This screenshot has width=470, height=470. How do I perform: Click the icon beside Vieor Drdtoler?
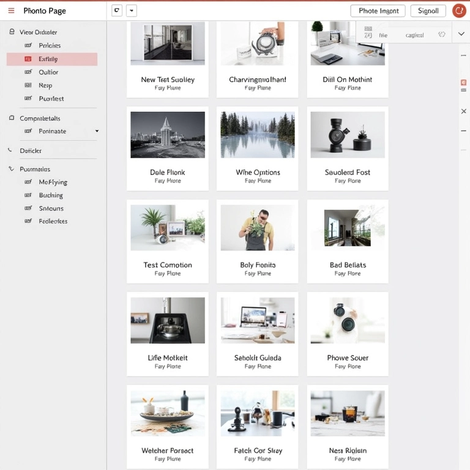point(12,31)
